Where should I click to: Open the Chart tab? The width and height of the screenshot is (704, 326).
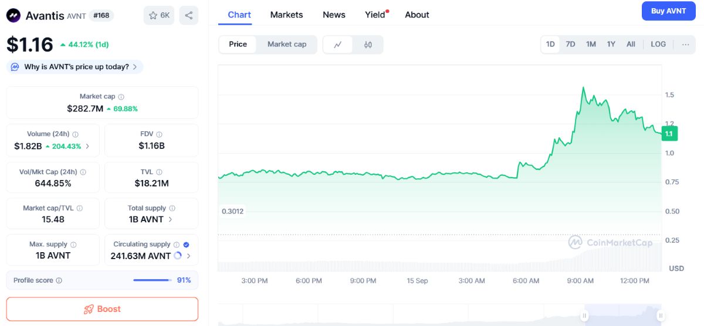tap(239, 15)
